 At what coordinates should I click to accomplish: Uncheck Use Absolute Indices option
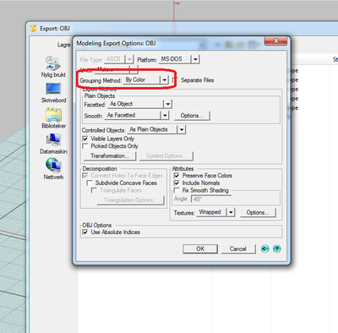(x=85, y=232)
